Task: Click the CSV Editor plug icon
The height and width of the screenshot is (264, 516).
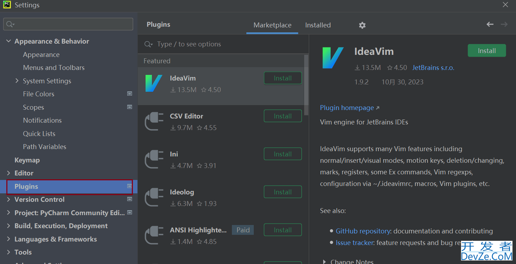Action: point(154,121)
